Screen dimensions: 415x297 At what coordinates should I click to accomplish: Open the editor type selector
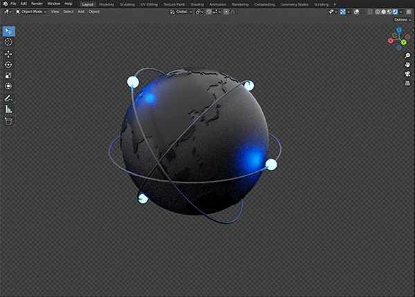[8, 12]
